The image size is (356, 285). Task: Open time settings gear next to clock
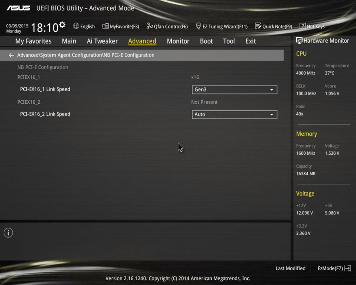pyautogui.click(x=61, y=24)
